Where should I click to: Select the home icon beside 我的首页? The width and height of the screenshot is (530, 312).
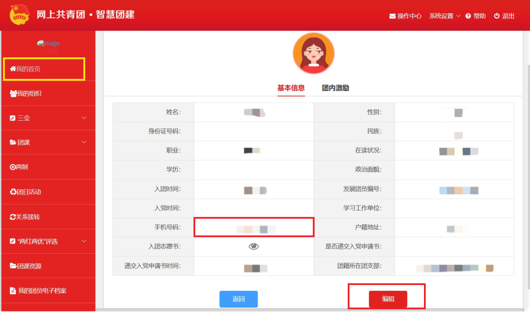click(13, 69)
